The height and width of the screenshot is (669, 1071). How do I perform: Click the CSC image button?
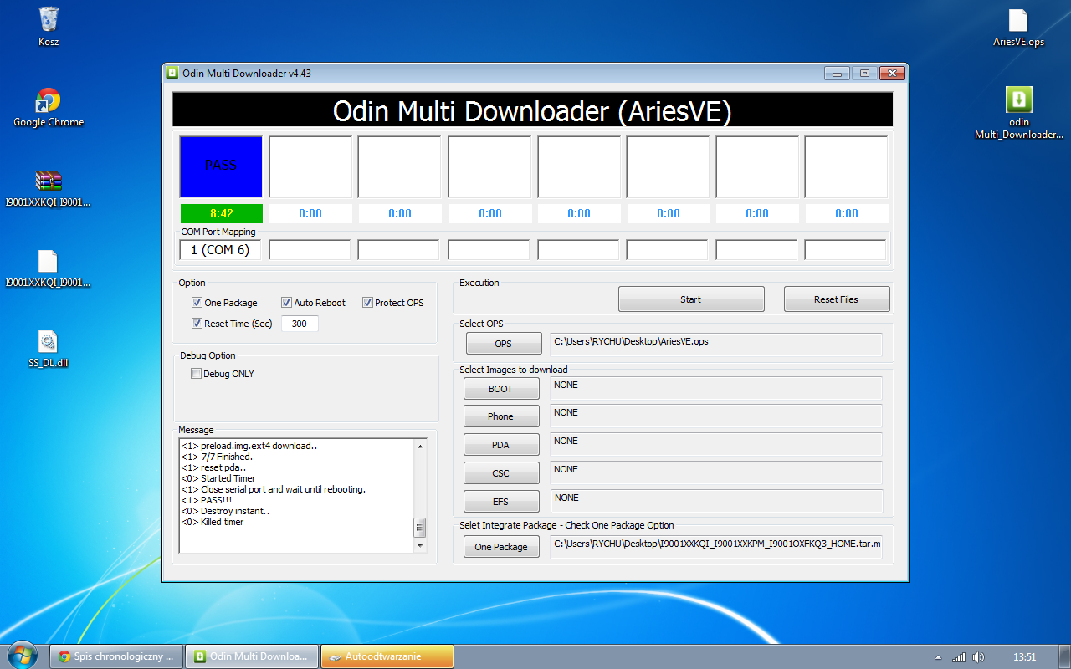pos(501,473)
